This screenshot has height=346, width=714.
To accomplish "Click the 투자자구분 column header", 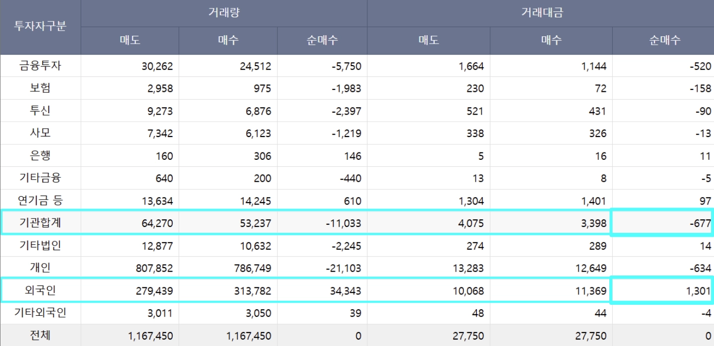I will pyautogui.click(x=40, y=27).
